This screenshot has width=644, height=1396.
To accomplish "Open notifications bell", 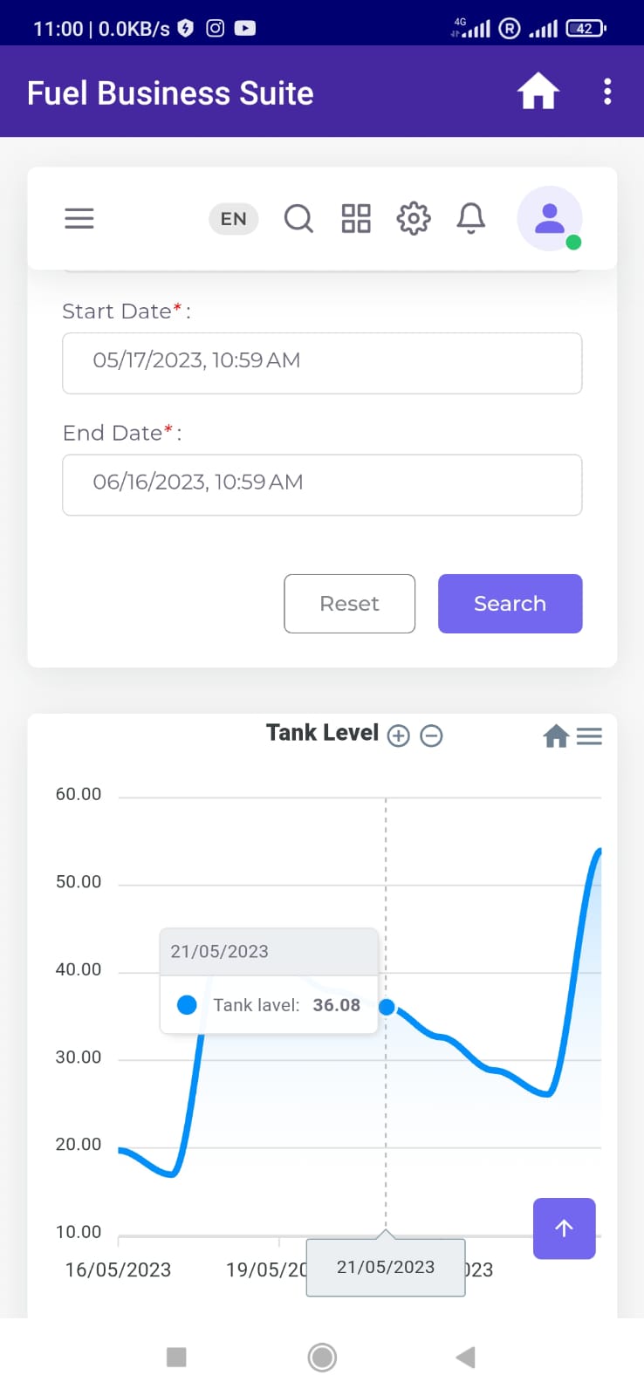I will pos(471,218).
